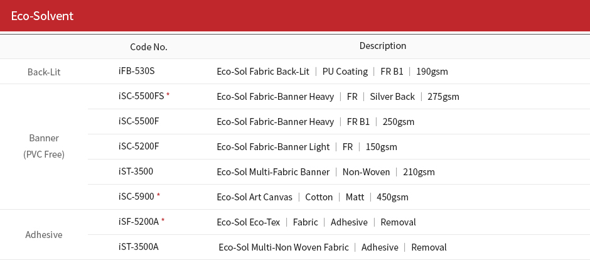
Task: Click product code iSC-5500F
Action: pyautogui.click(x=139, y=121)
